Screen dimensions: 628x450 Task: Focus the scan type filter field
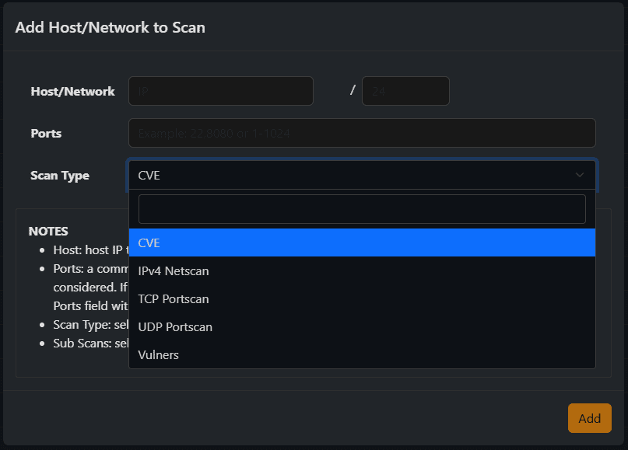(362, 208)
